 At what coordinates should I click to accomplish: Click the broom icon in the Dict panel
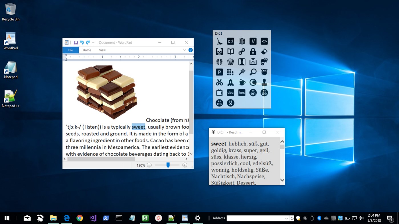pyautogui.click(x=219, y=41)
